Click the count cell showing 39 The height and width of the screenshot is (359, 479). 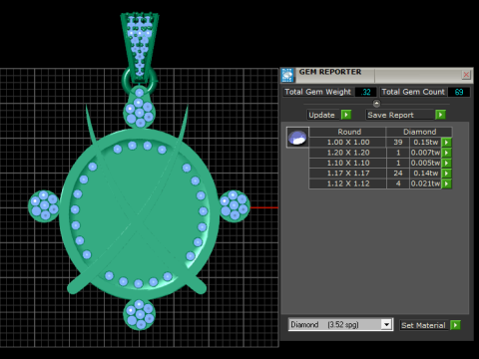click(x=398, y=143)
